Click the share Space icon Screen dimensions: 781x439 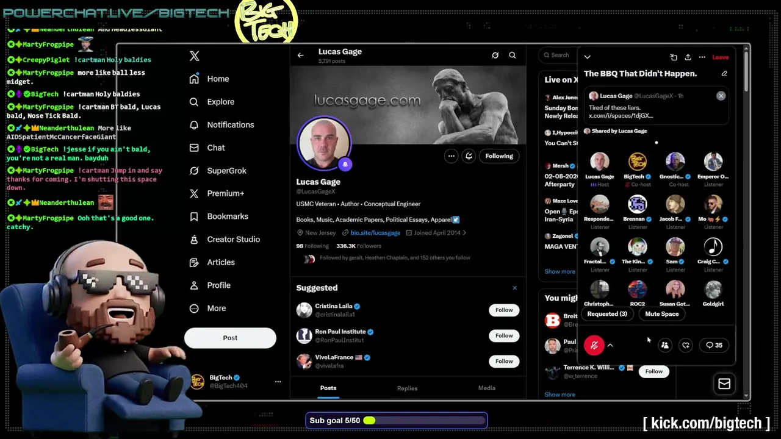click(688, 57)
